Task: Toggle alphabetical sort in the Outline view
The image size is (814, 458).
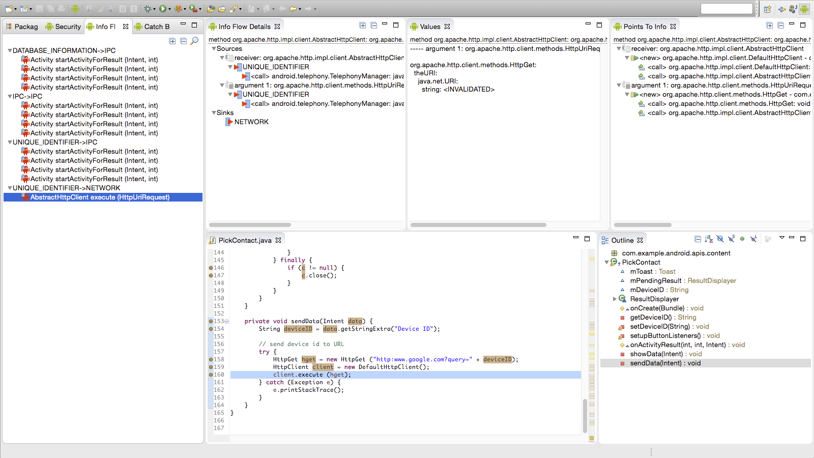Action: (x=709, y=239)
